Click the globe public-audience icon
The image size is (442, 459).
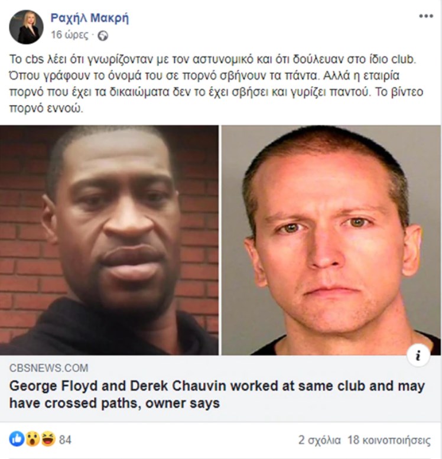coord(103,35)
